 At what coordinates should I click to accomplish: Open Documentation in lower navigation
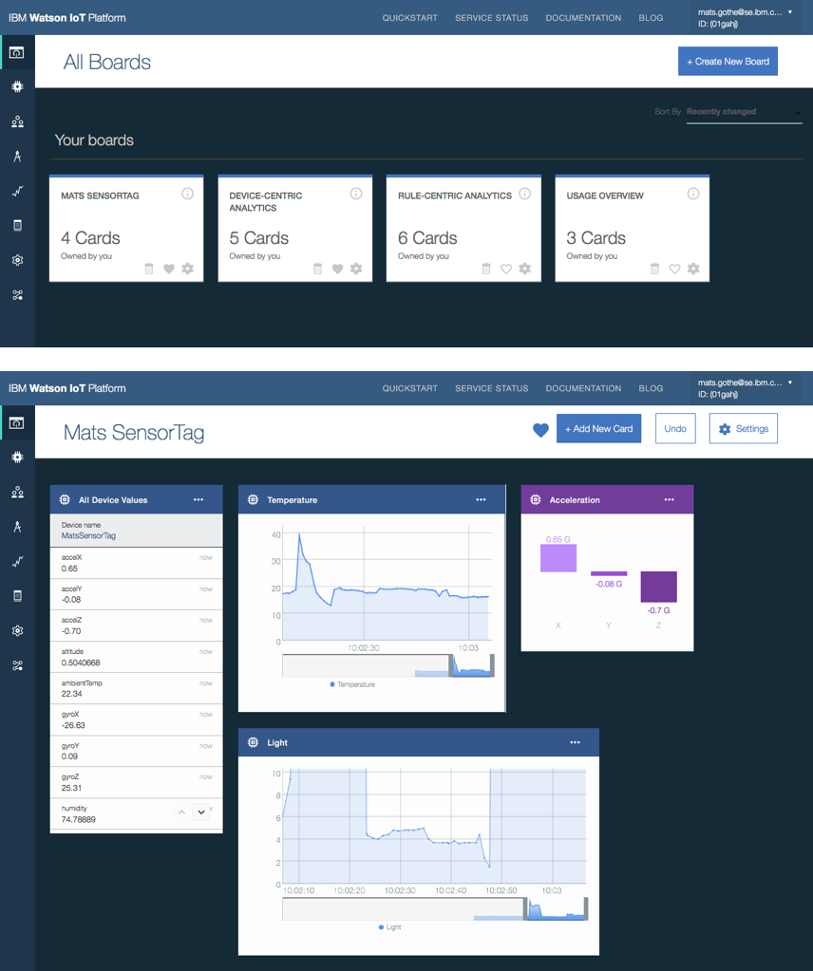coord(583,388)
